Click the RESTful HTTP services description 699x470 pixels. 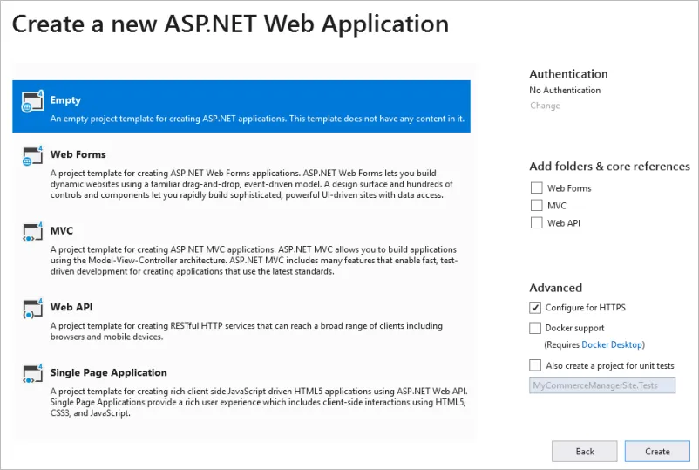click(246, 331)
